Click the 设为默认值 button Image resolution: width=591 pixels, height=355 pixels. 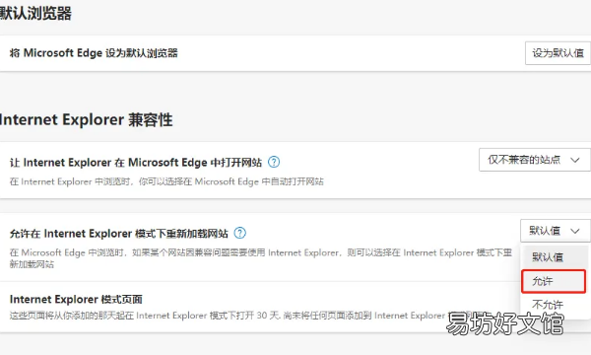pyautogui.click(x=558, y=53)
